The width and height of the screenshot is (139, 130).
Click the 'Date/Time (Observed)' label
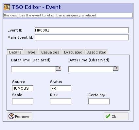(89, 60)
